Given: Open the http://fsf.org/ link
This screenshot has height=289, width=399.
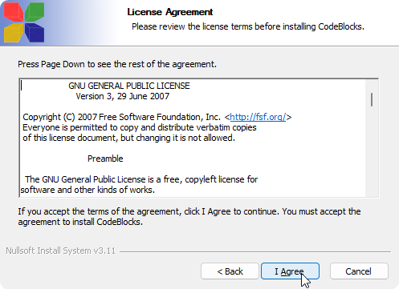Looking at the screenshot, I should (258, 117).
